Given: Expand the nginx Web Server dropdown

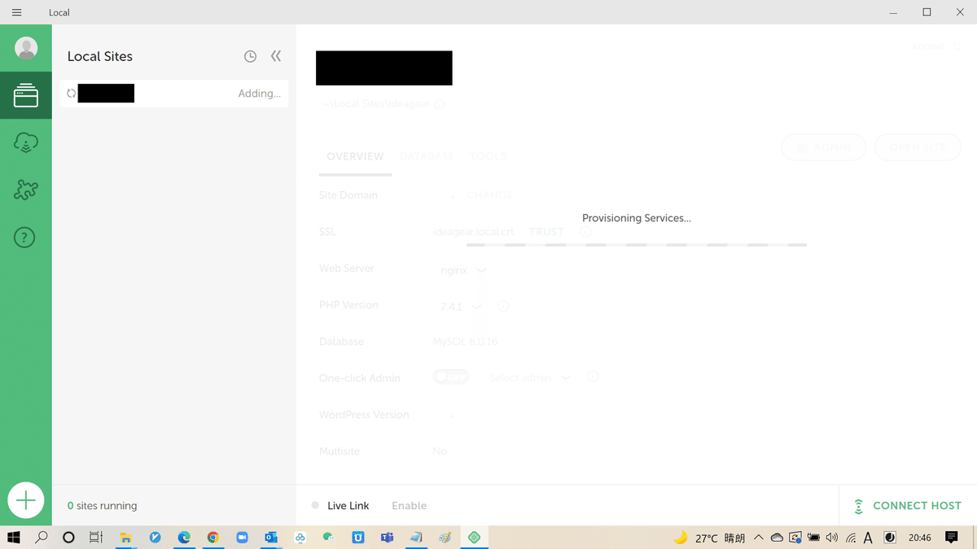Looking at the screenshot, I should tap(463, 270).
